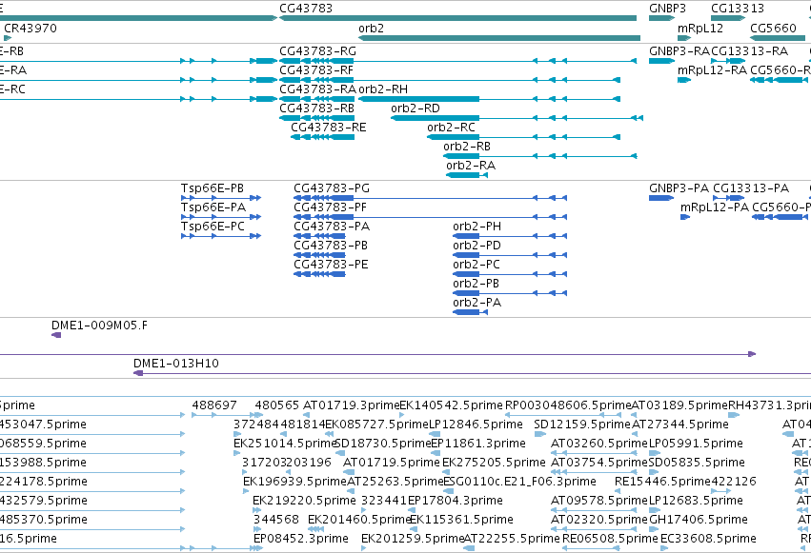The height and width of the screenshot is (553, 811).
Task: Click EST EP17804.3prime
Action: 456,502
